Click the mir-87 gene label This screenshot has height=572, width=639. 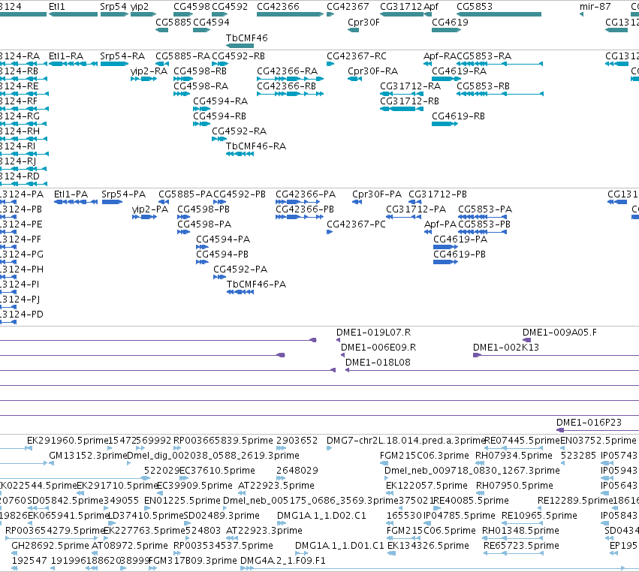pyautogui.click(x=595, y=7)
